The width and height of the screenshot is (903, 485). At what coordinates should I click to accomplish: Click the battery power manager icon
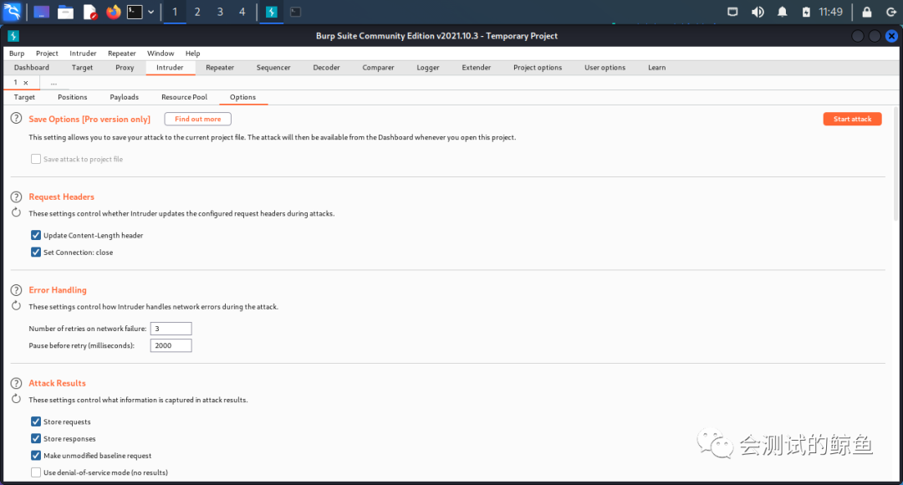(806, 12)
